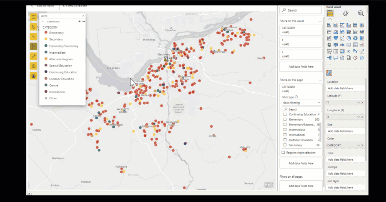Check the Continuing Education filter box
The width and height of the screenshot is (386, 202).
click(x=285, y=114)
